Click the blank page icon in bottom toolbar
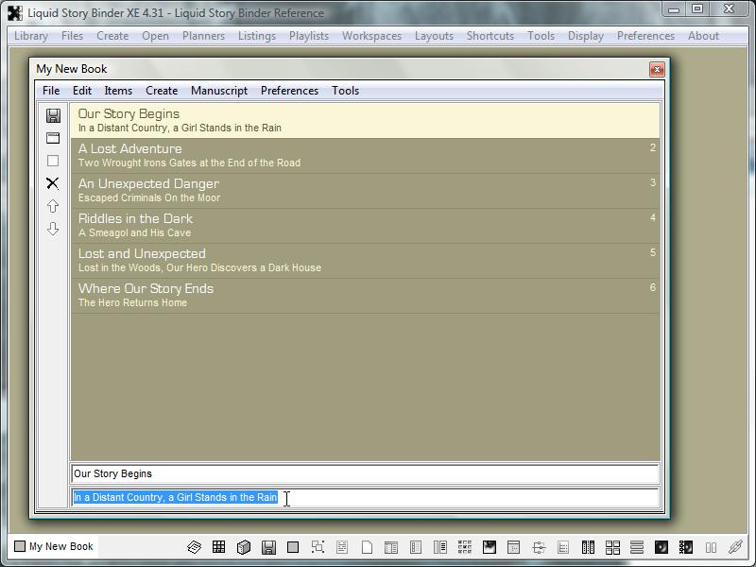Screen dimensions: 756x567 367,547
